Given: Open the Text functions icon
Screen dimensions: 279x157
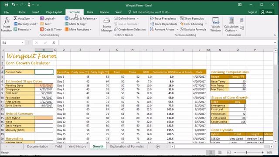Looking at the screenshot, I should 42,24.
